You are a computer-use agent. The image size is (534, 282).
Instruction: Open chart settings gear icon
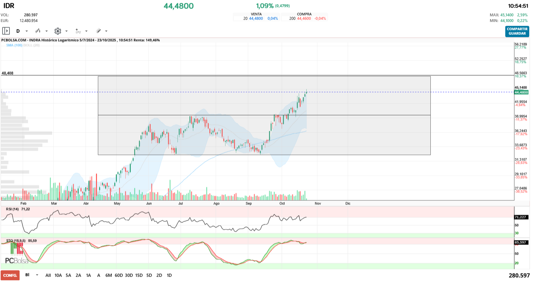[x=57, y=31]
